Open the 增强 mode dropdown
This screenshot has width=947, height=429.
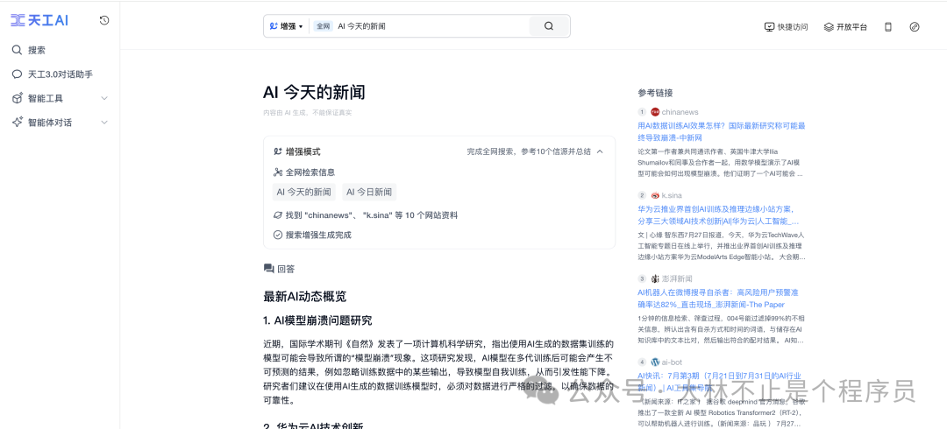pos(286,26)
